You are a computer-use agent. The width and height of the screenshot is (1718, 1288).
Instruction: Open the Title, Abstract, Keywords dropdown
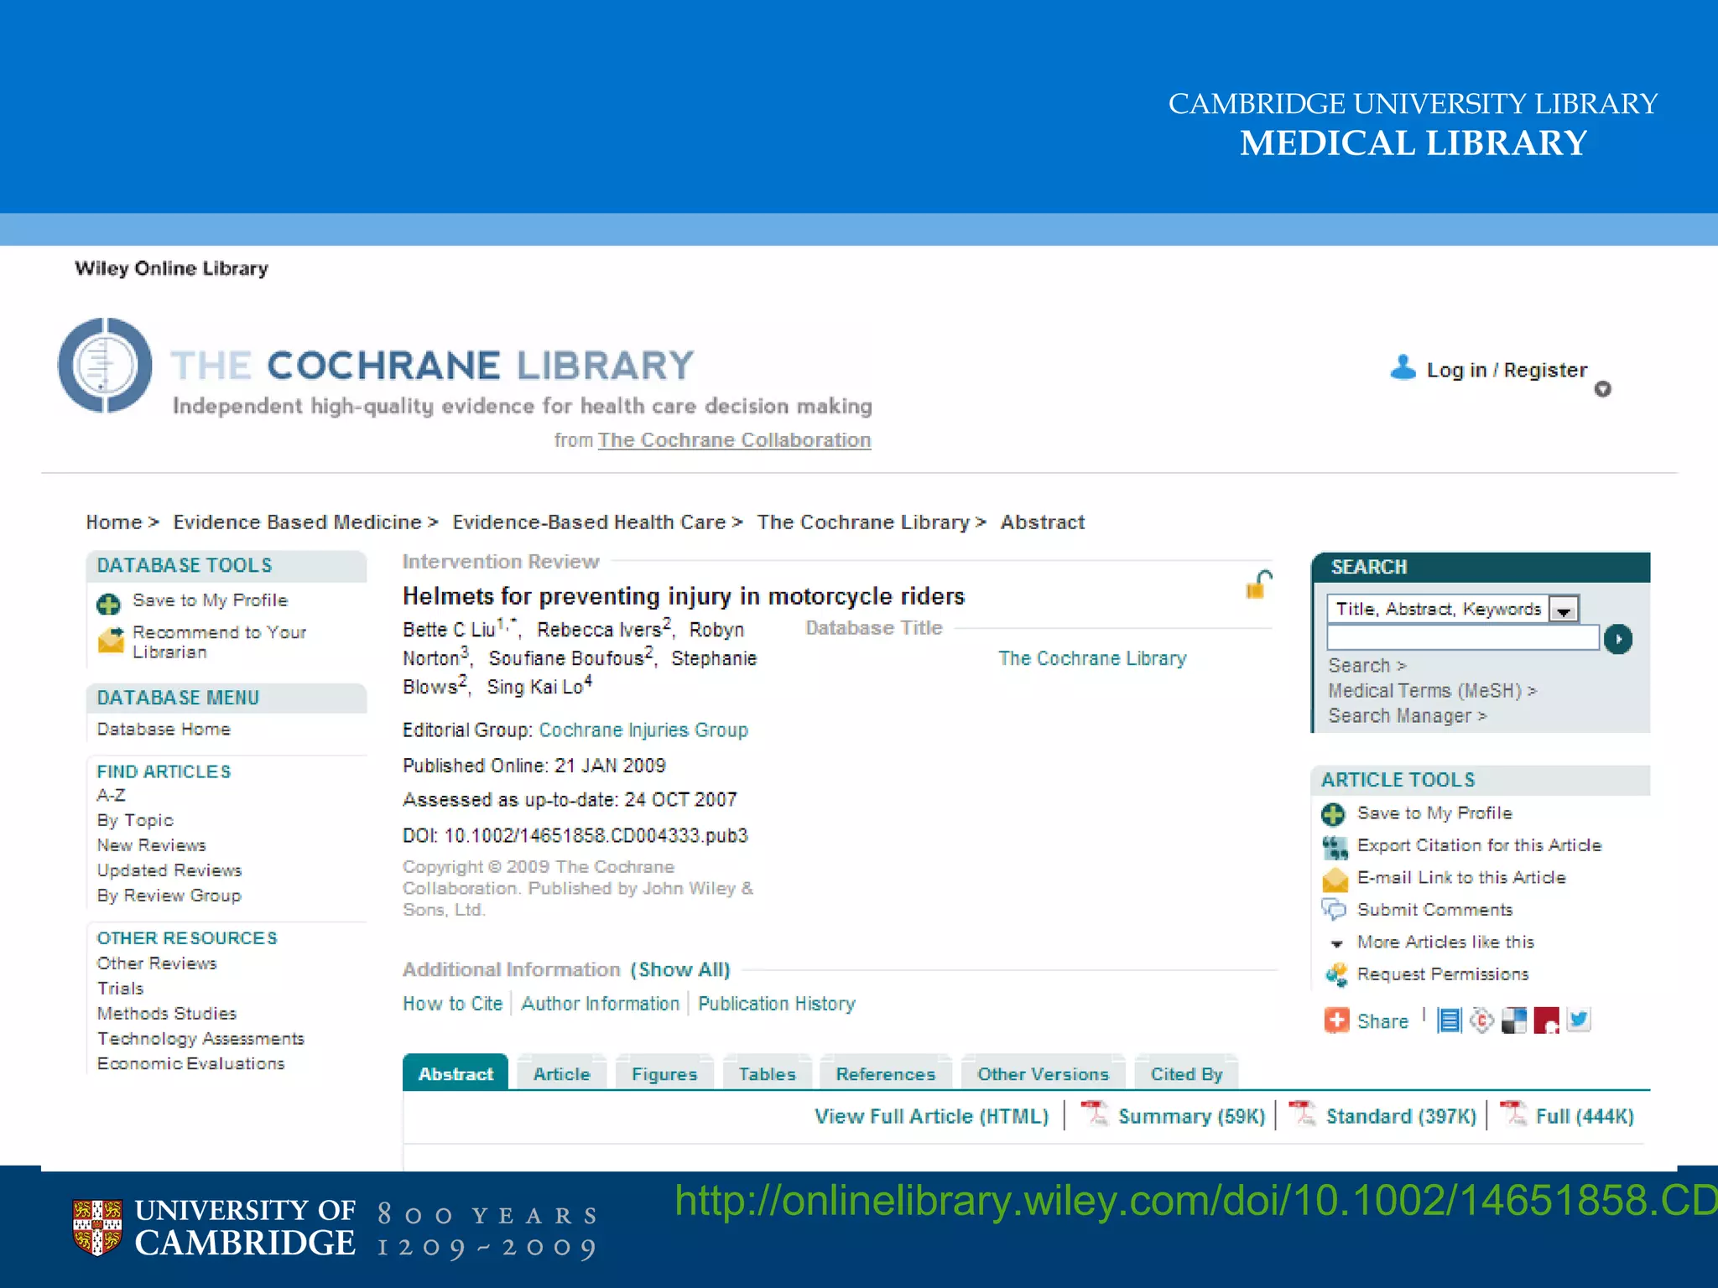pyautogui.click(x=1564, y=610)
